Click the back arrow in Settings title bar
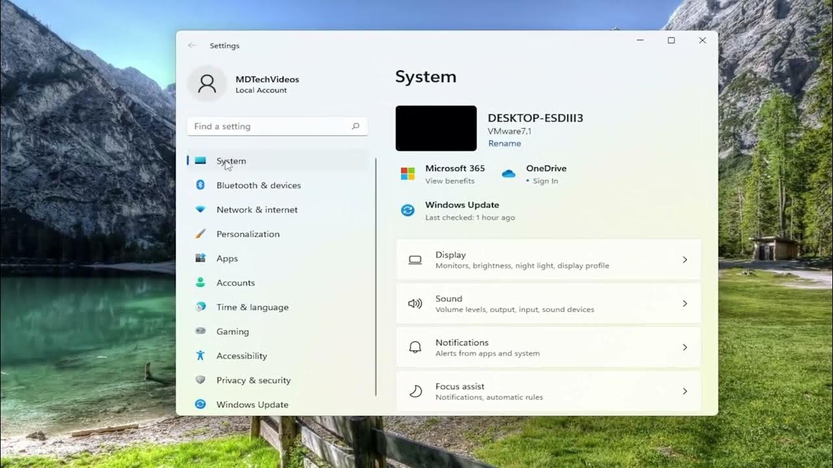Viewport: 833px width, 468px height. (x=192, y=45)
